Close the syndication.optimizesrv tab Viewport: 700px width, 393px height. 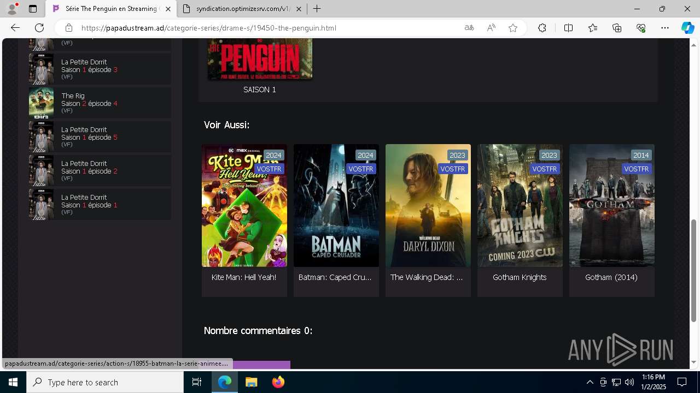299,9
